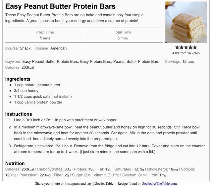Click the 4.88 from 16 votes text
The width and height of the screenshot is (212, 190).
click(186, 53)
